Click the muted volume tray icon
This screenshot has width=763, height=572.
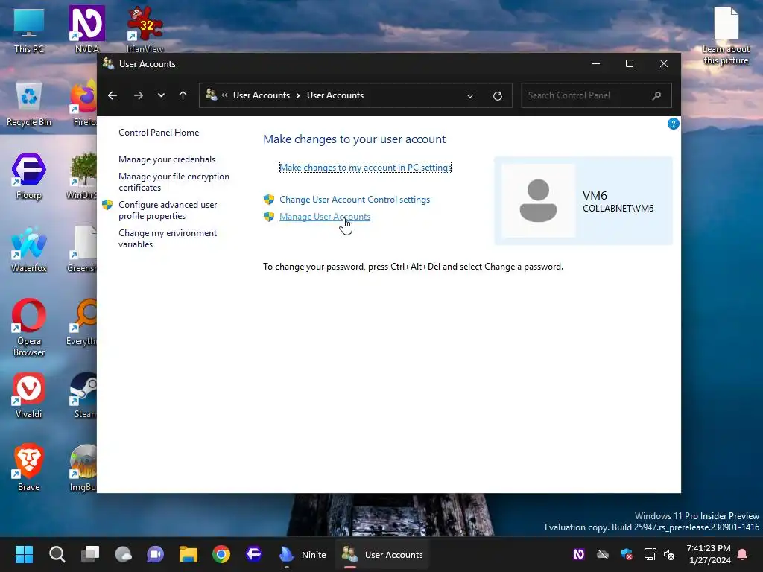point(669,554)
